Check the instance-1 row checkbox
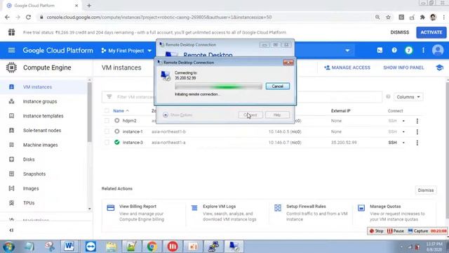Screen dimensions: 449x253 tap(107, 131)
